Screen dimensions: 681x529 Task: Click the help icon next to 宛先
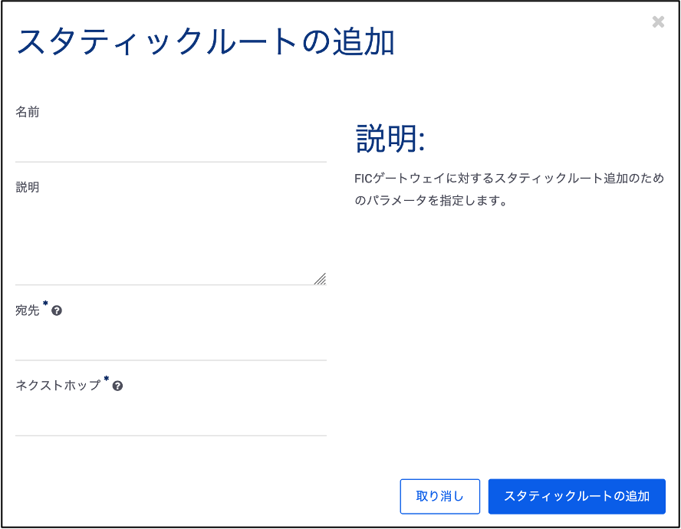(x=57, y=310)
